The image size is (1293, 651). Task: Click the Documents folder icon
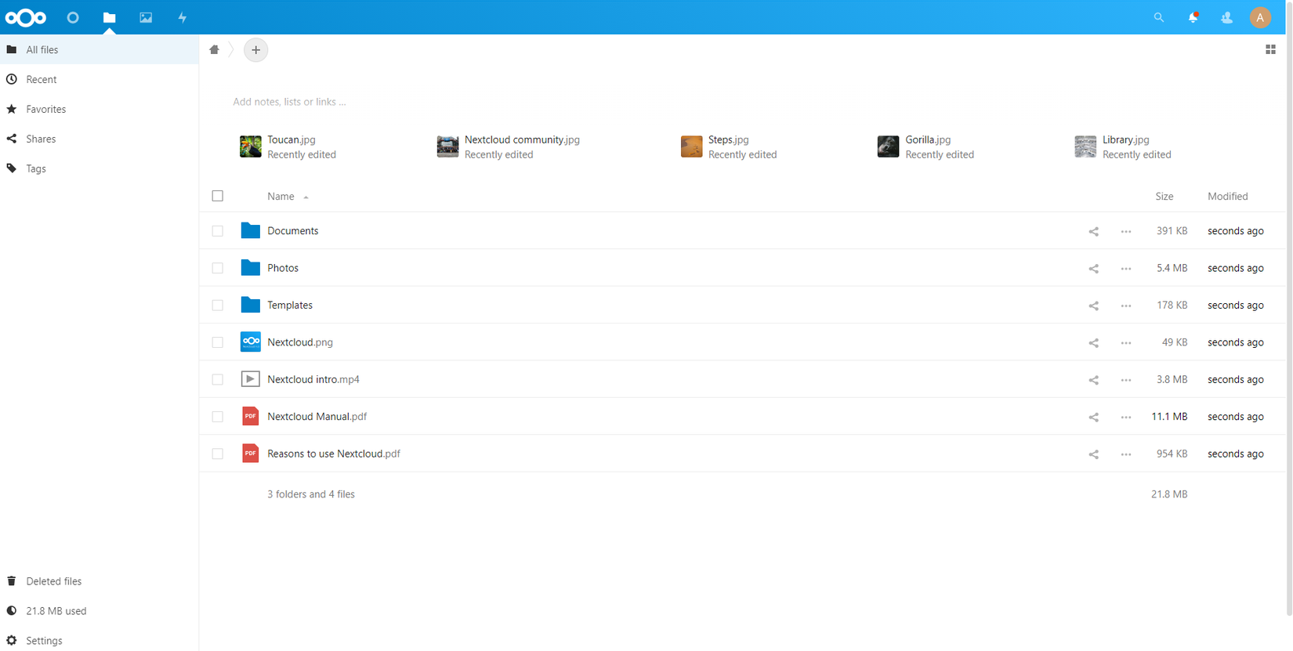250,230
